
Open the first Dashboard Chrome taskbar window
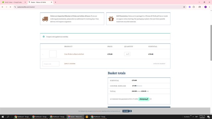click(x=22, y=117)
